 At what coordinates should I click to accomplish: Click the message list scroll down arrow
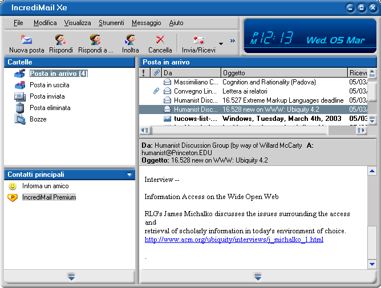coord(372,119)
